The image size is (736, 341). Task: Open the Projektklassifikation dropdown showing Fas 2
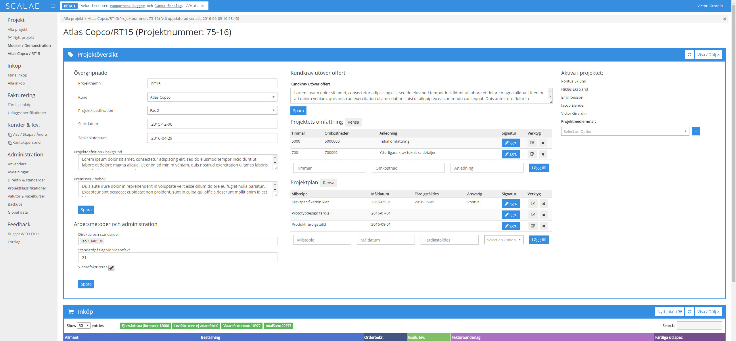[212, 110]
